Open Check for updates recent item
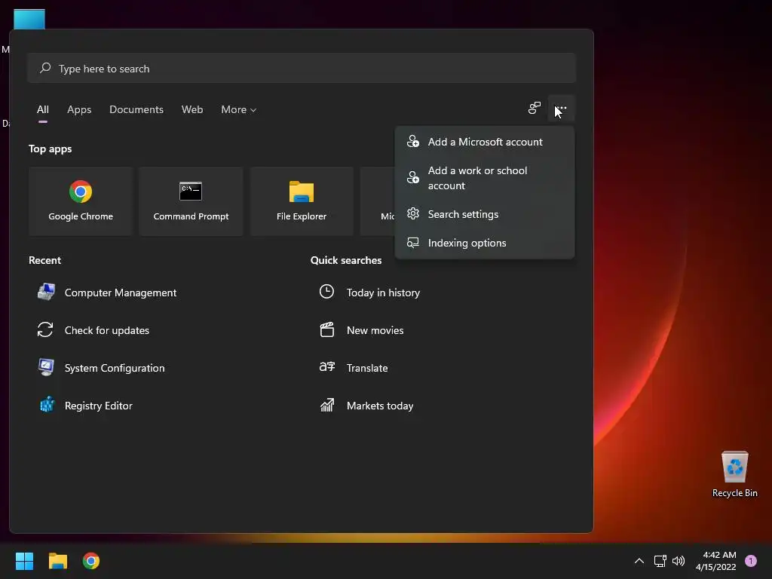772x579 pixels. pos(107,330)
